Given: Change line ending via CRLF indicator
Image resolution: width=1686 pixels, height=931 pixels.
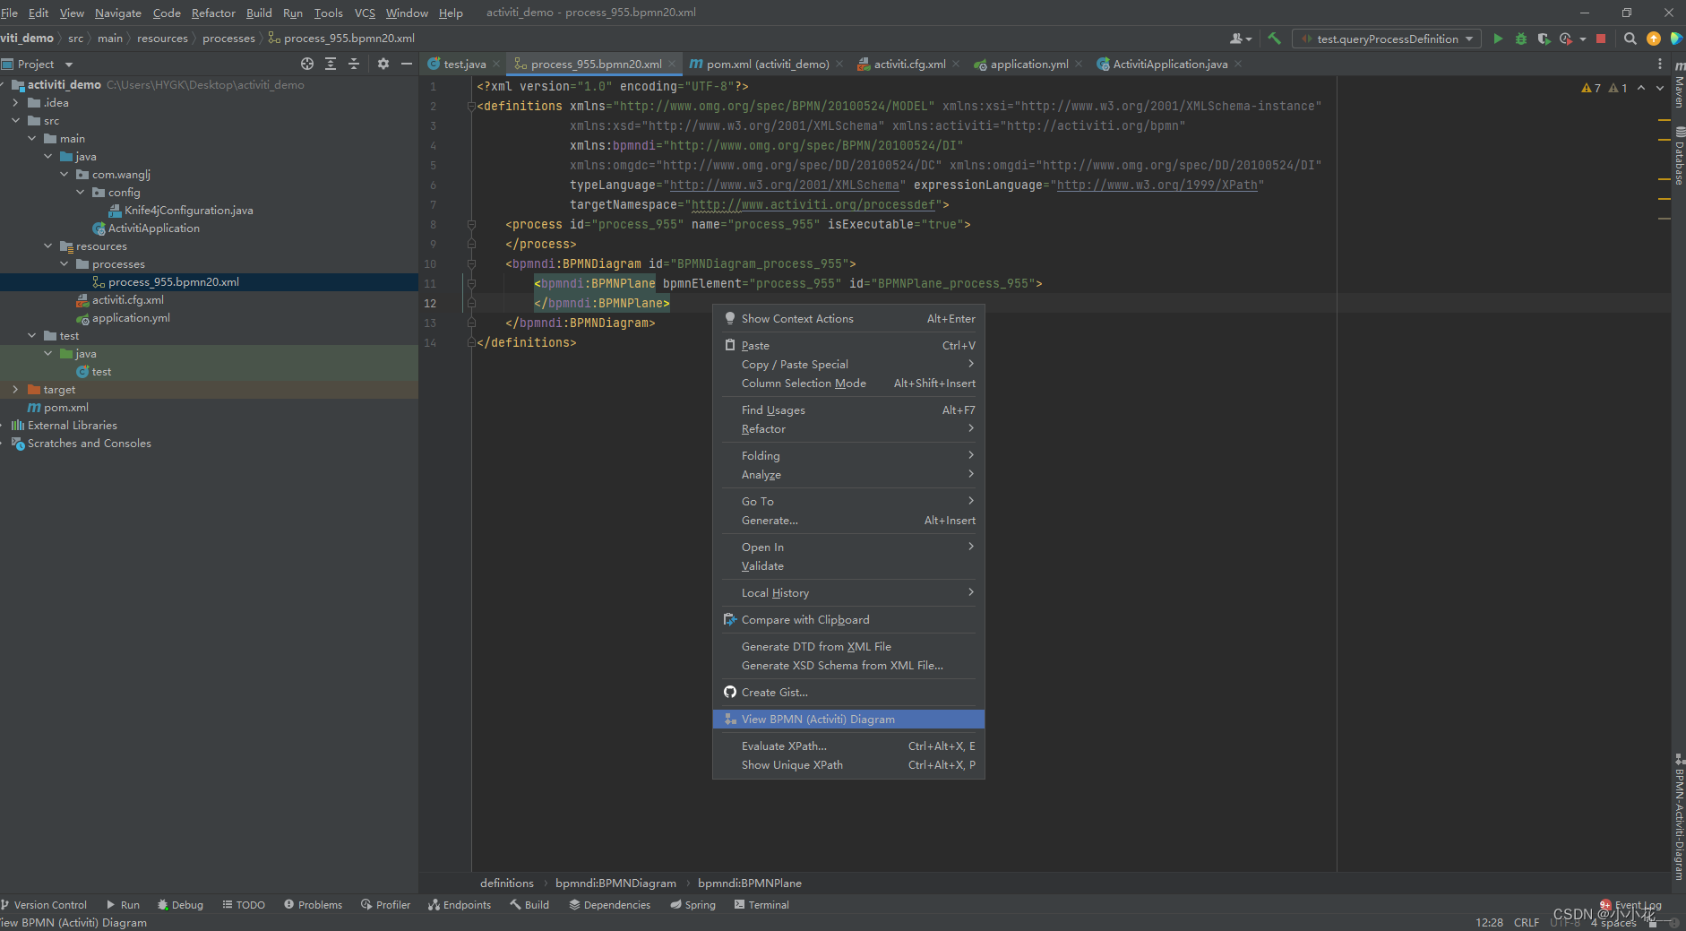Looking at the screenshot, I should (1526, 922).
